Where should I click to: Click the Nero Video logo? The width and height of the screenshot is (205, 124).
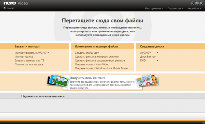point(16,3)
